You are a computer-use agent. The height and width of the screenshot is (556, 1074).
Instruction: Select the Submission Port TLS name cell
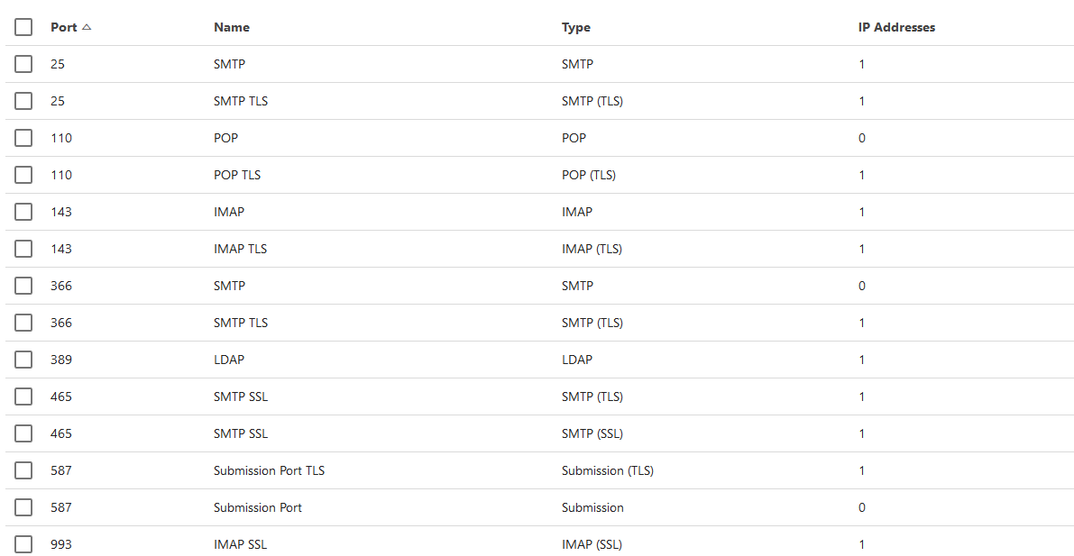pyautogui.click(x=269, y=470)
